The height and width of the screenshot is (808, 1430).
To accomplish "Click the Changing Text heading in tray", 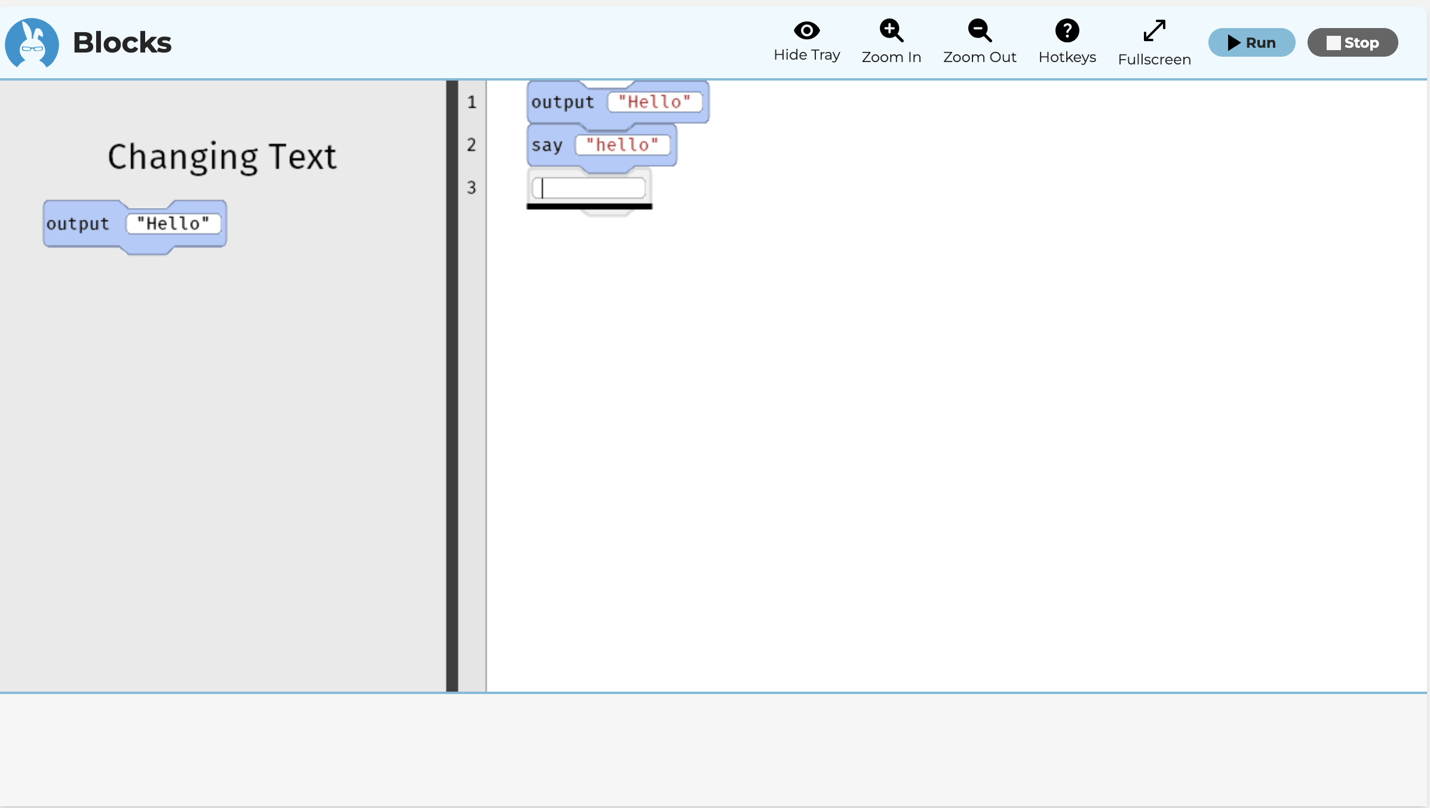I will 222,157.
